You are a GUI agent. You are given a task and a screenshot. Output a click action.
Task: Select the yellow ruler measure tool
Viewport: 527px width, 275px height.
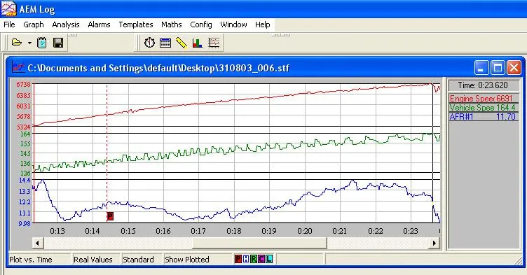tap(181, 43)
